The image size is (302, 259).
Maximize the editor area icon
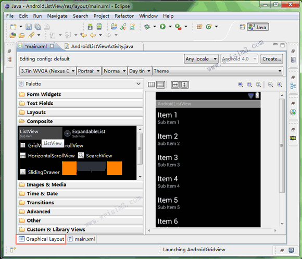point(283,45)
